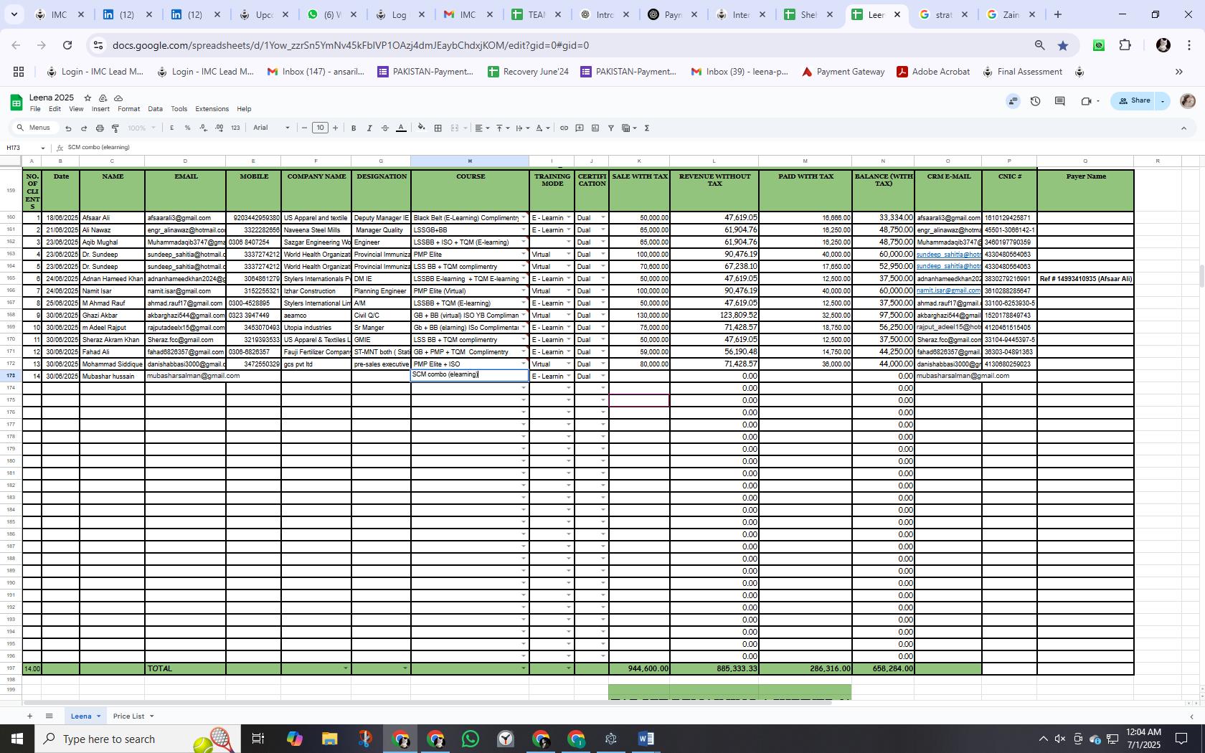Insert a comment using the toolbar icon

coord(580,128)
